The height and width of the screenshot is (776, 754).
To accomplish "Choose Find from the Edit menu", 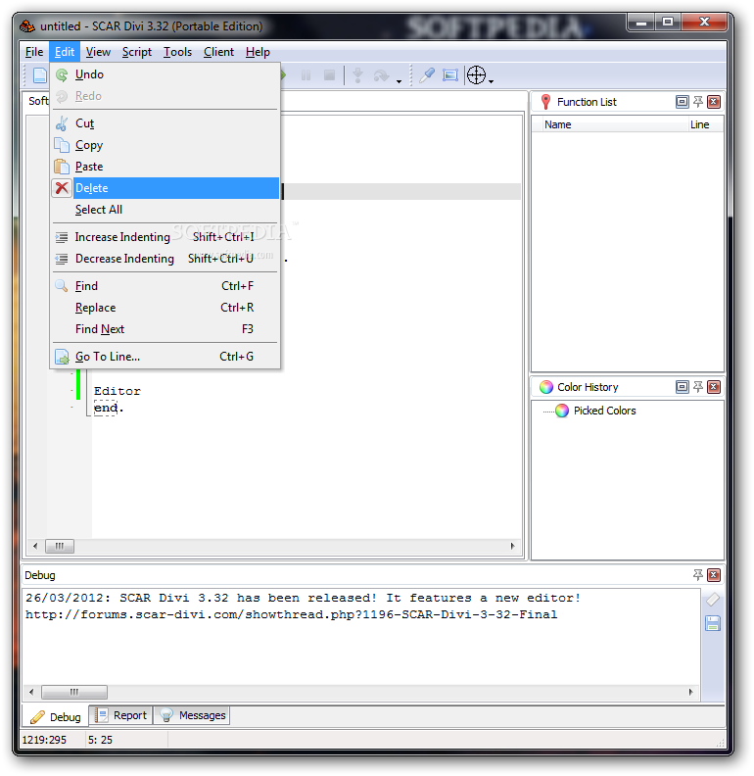I will click(x=165, y=286).
